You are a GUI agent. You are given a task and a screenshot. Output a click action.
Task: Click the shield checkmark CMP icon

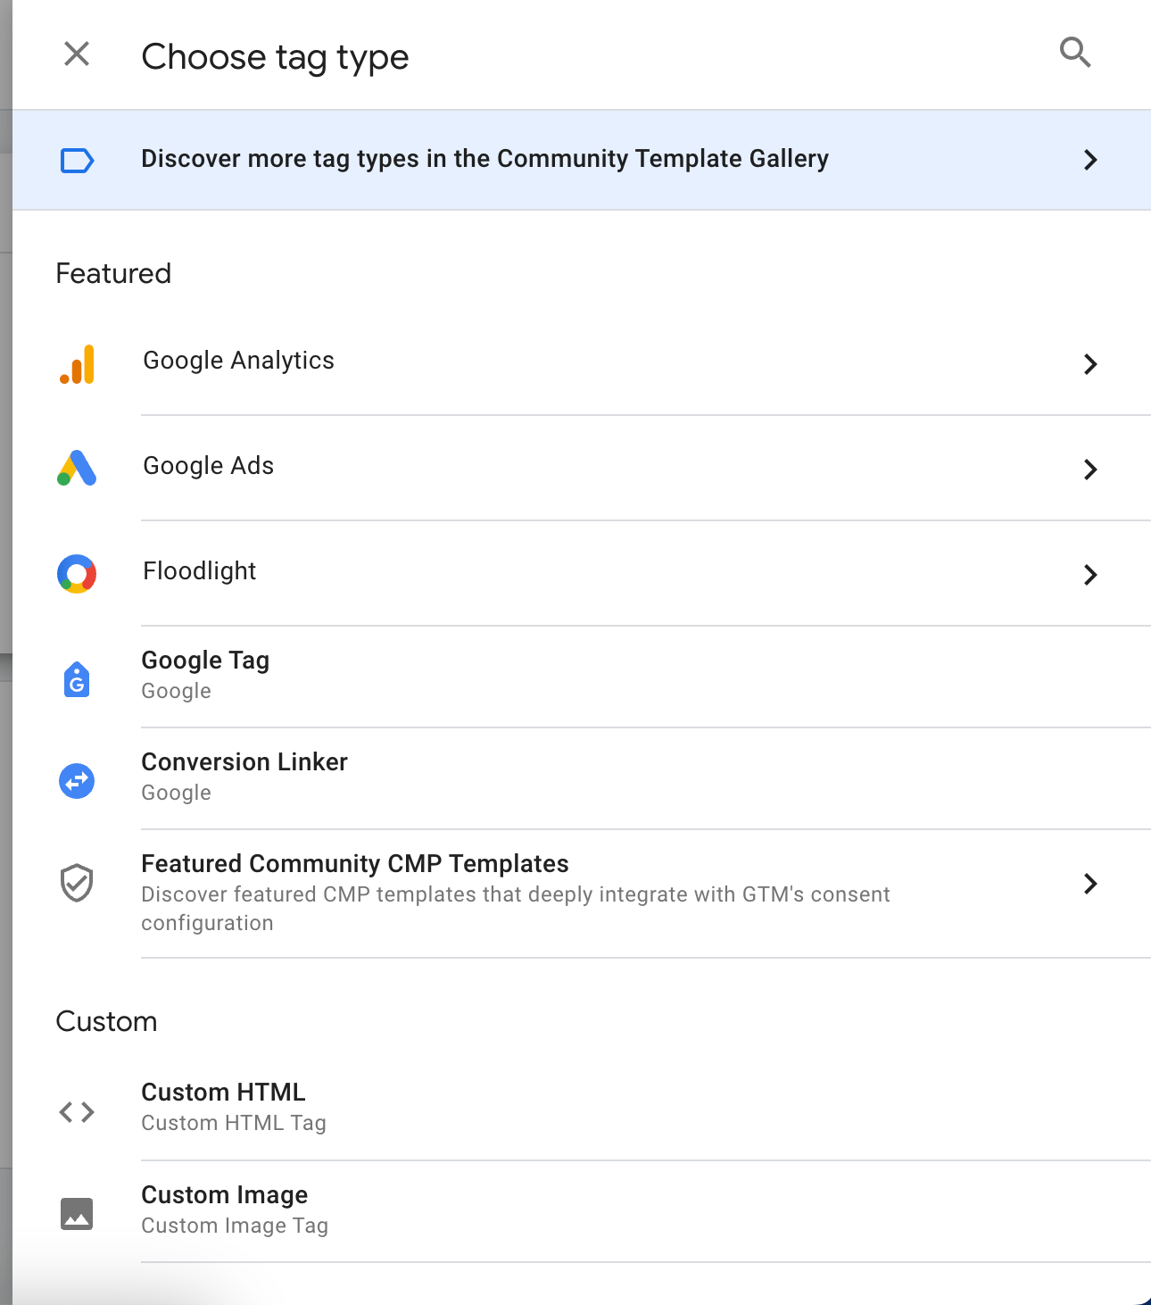pos(77,883)
